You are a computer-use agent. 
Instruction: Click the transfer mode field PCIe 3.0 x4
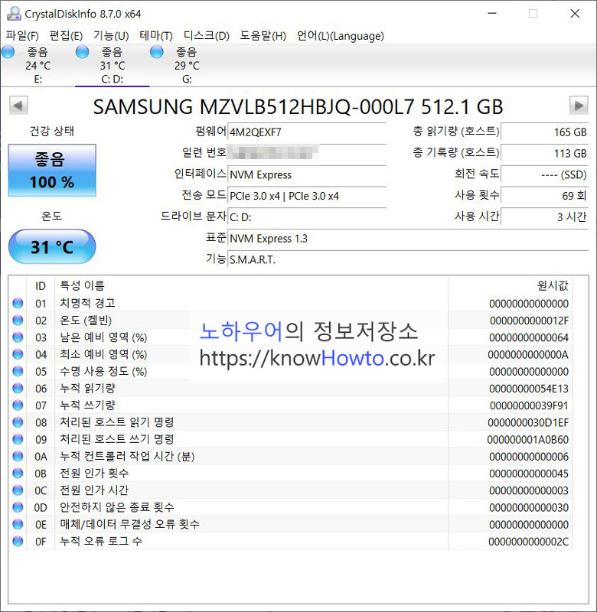[306, 196]
